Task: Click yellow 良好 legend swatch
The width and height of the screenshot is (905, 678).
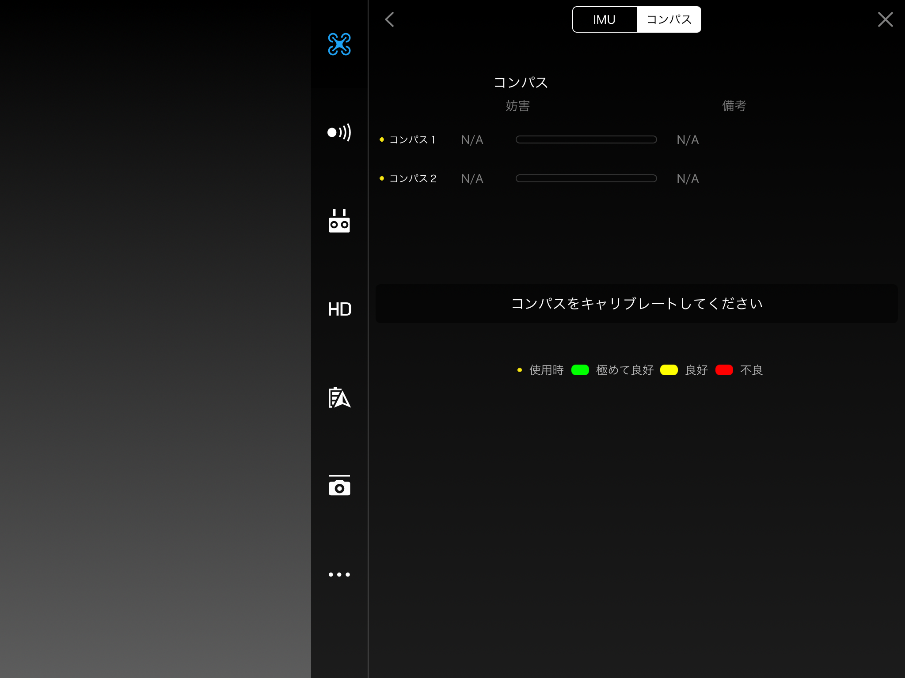Action: 669,370
